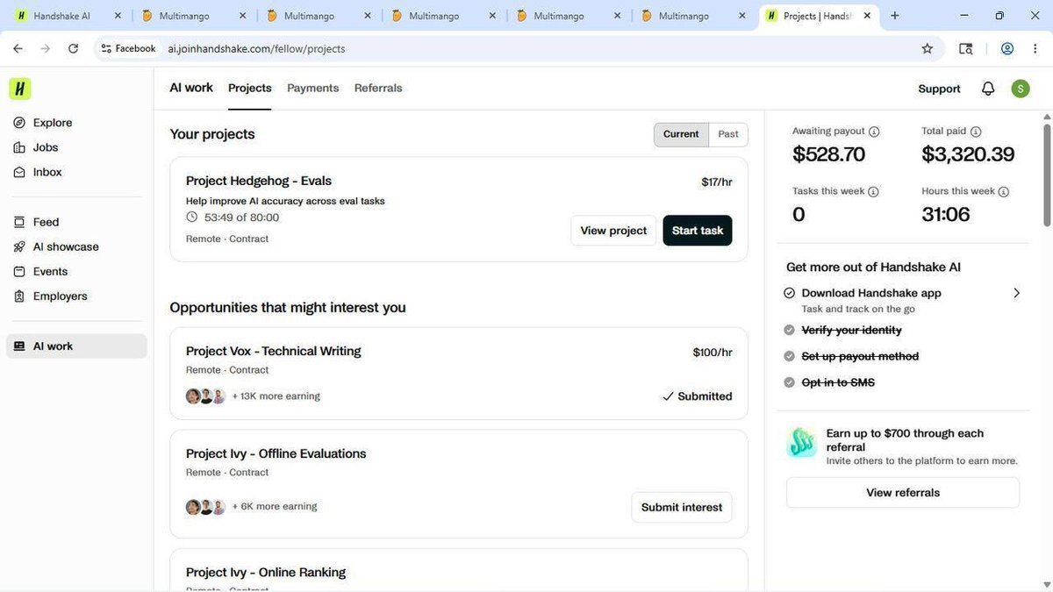
Task: Open Employers via its building icon
Action: pos(19,296)
